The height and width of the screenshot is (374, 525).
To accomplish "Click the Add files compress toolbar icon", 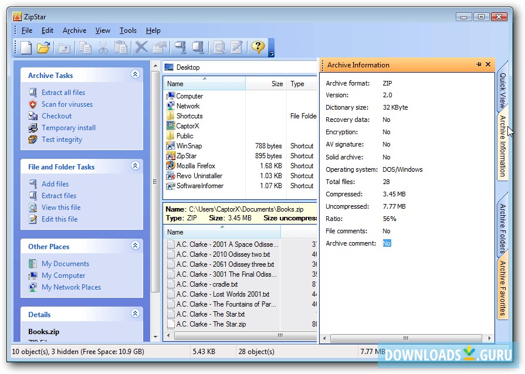I will coord(181,47).
